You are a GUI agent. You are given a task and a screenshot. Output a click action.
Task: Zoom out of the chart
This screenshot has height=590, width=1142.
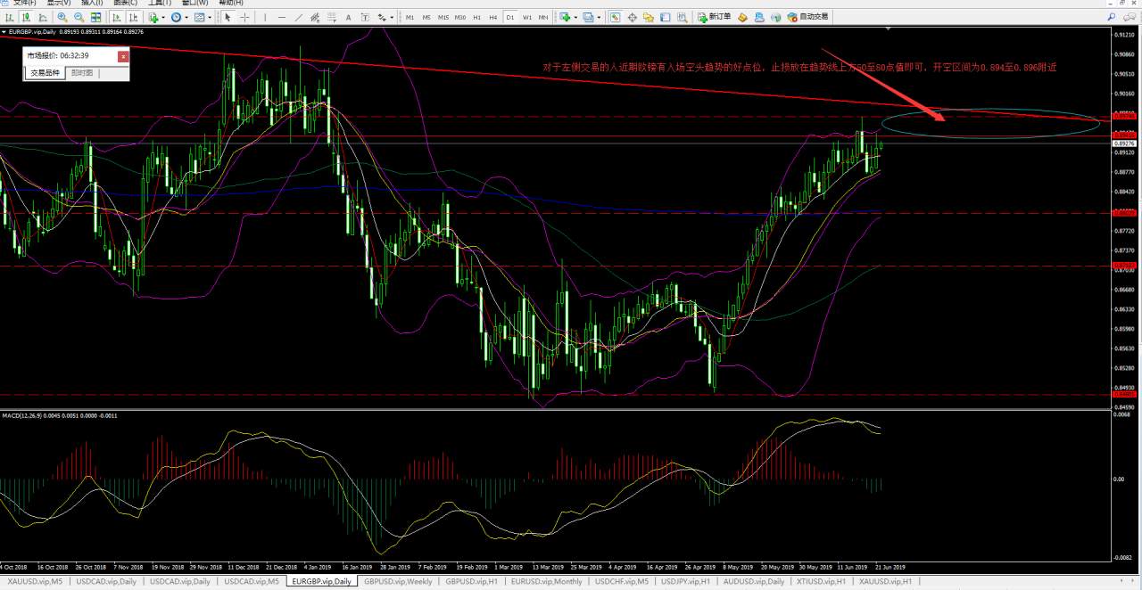pos(79,17)
